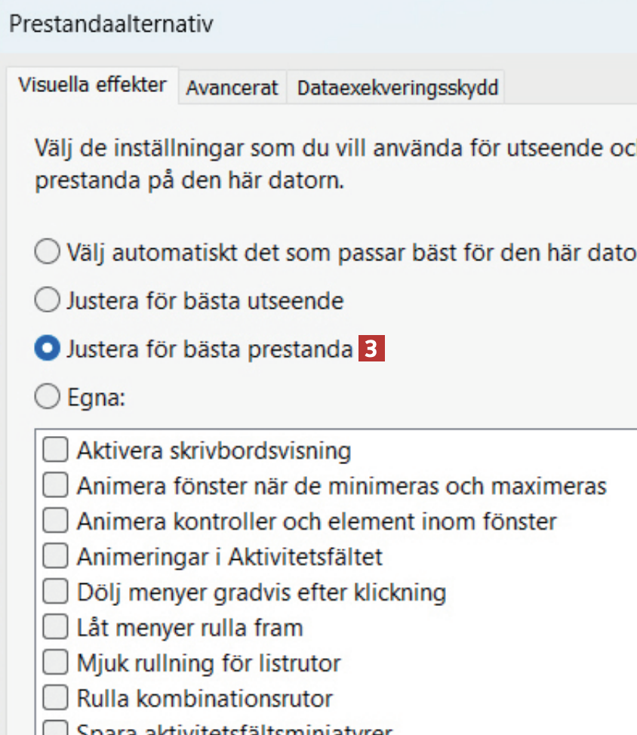
Task: Enable 'Aktivera skrivbordsvisning' checkbox
Action: click(x=55, y=451)
